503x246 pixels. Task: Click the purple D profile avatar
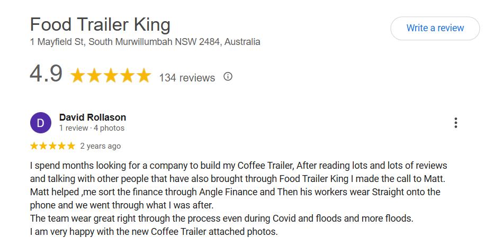coord(40,123)
